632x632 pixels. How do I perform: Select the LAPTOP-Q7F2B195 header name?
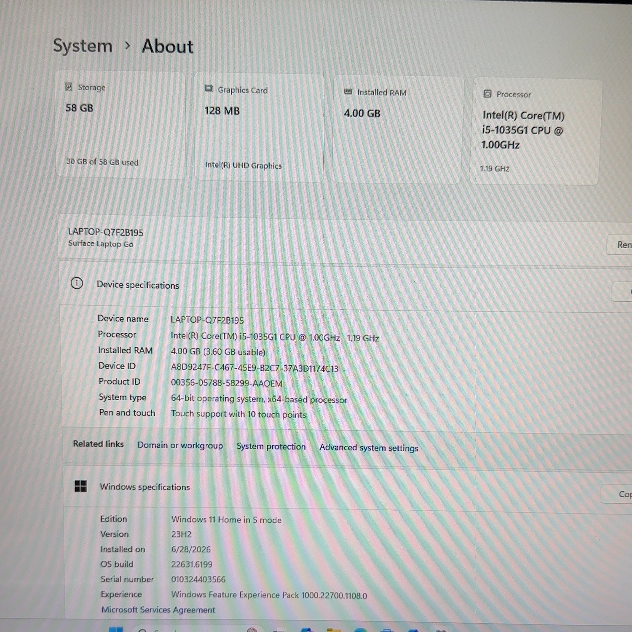pos(106,232)
